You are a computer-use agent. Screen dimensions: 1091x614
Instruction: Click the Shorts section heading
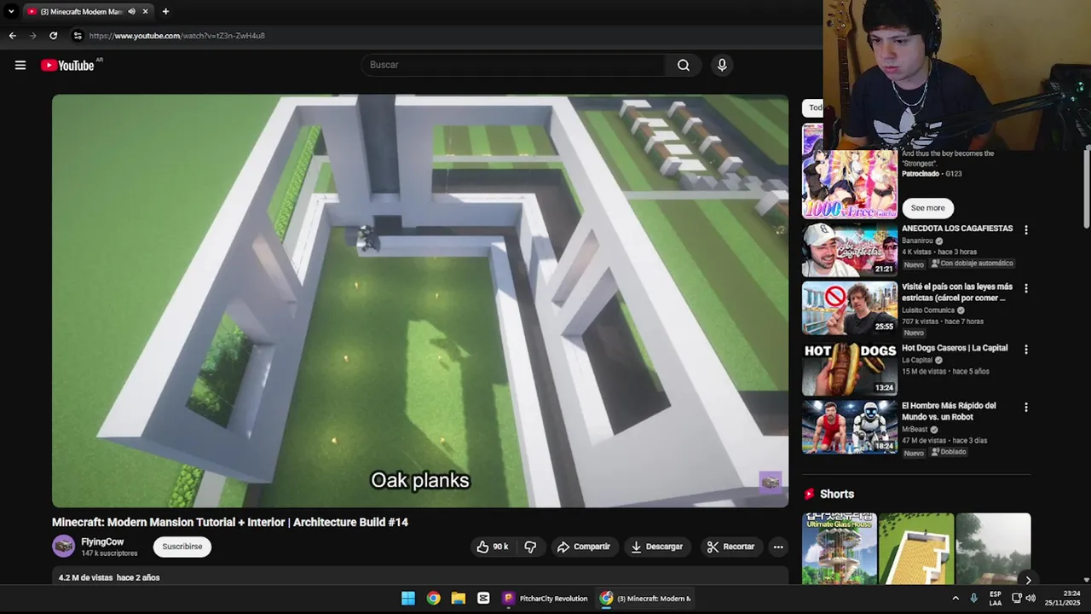836,494
